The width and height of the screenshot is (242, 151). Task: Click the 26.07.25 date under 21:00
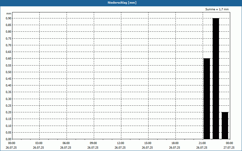tap(202, 147)
